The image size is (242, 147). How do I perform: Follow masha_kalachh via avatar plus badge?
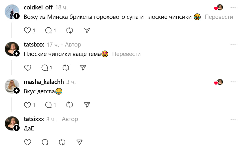[17, 90]
